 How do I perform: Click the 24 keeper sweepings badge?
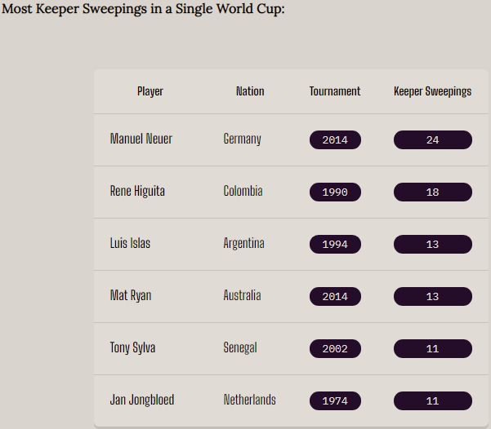pyautogui.click(x=433, y=140)
